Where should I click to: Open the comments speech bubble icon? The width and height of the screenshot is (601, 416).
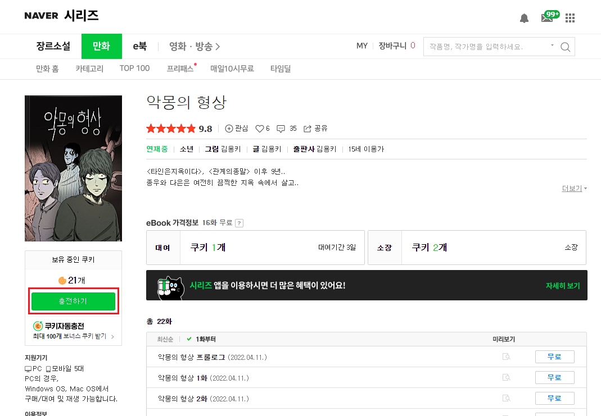tap(281, 129)
